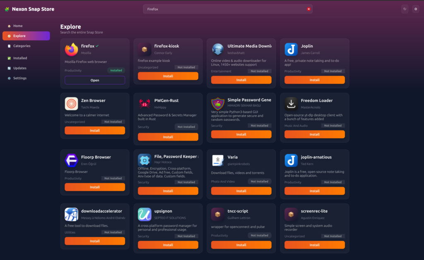Install Floorp Browser
The width and height of the screenshot is (424, 260).
pos(95,187)
